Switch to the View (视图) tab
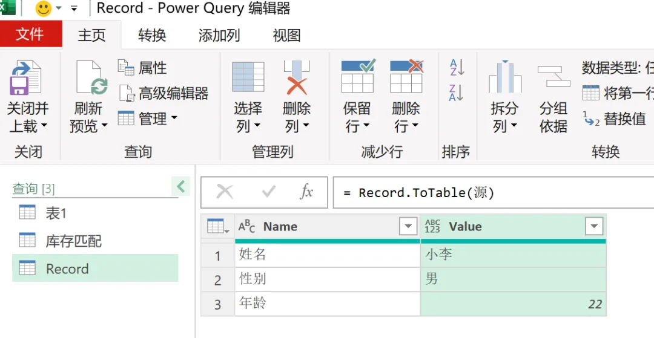This screenshot has width=654, height=338. (286, 35)
